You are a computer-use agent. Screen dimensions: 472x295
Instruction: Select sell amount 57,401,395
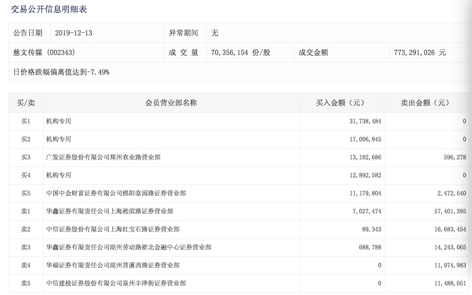click(450, 211)
